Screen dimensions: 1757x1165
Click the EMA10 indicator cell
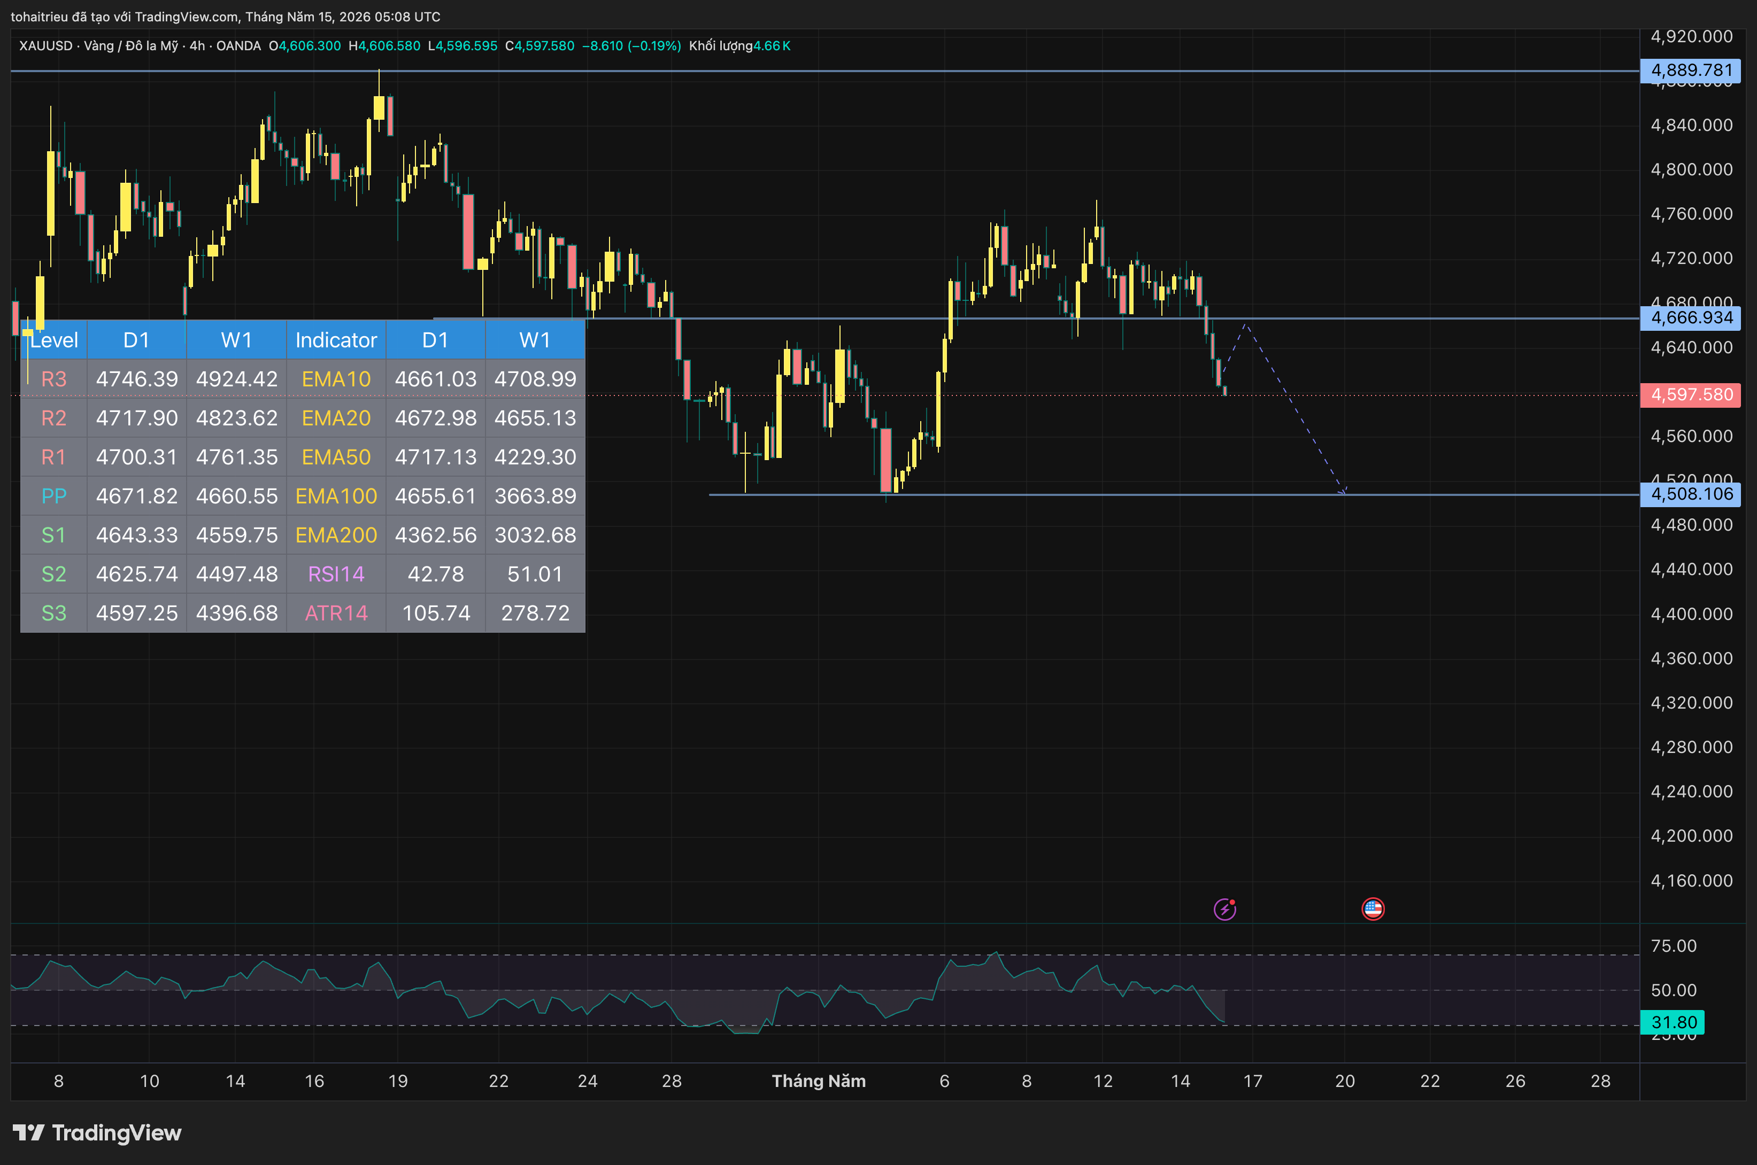tap(336, 379)
